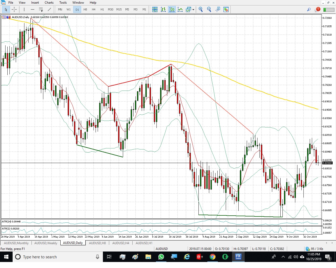Switch timeframe to H8
This screenshot has height=268, width=336.
point(85,9)
